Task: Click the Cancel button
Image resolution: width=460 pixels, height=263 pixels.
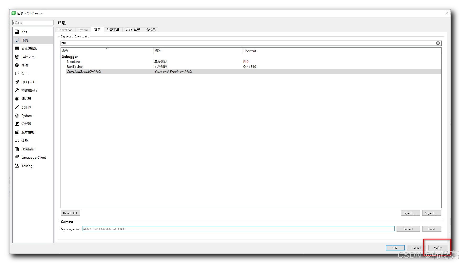Action: (x=416, y=248)
